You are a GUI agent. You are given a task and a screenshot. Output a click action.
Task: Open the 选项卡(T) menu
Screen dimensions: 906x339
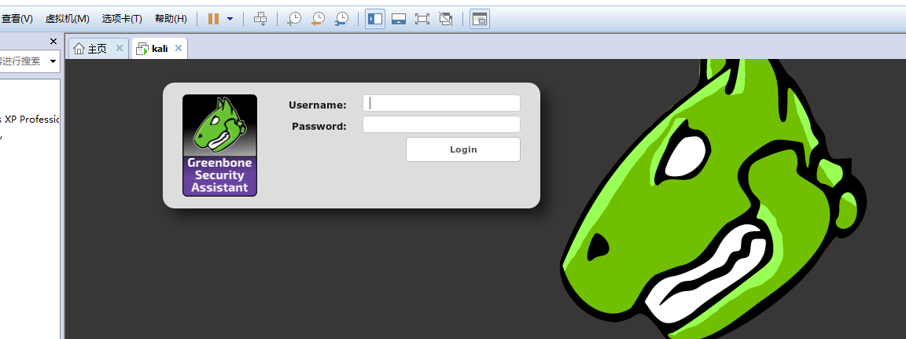(122, 19)
